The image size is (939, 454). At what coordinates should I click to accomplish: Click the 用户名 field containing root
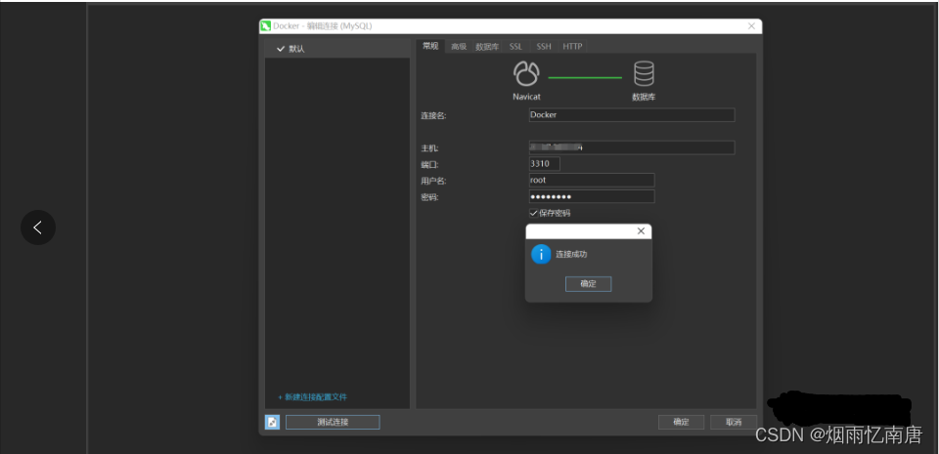(592, 180)
